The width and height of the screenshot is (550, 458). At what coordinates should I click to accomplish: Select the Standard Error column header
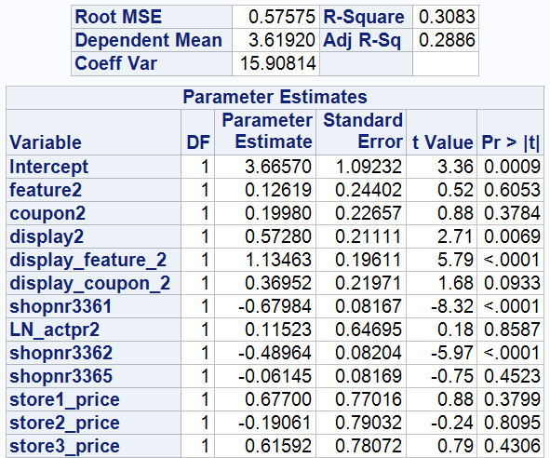[361, 132]
